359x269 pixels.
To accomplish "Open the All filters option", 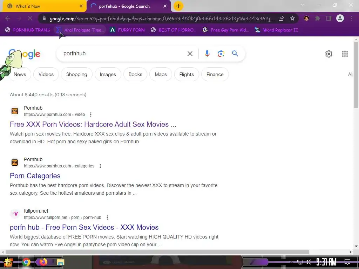I will tap(351, 74).
